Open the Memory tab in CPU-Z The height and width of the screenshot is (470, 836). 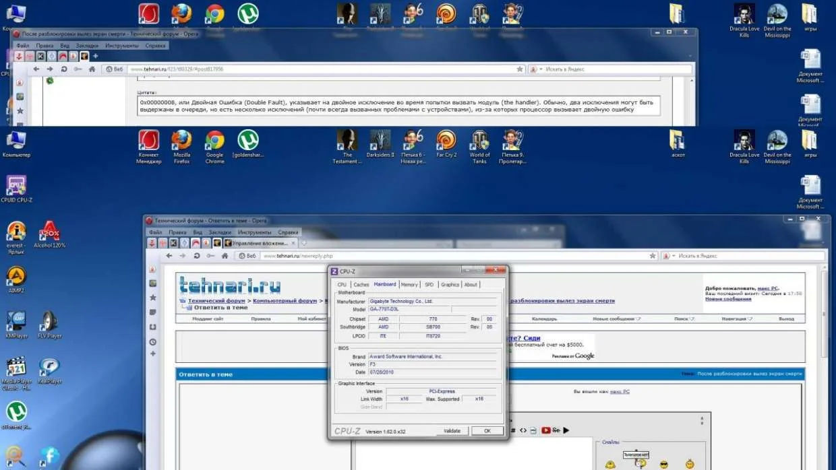(409, 284)
